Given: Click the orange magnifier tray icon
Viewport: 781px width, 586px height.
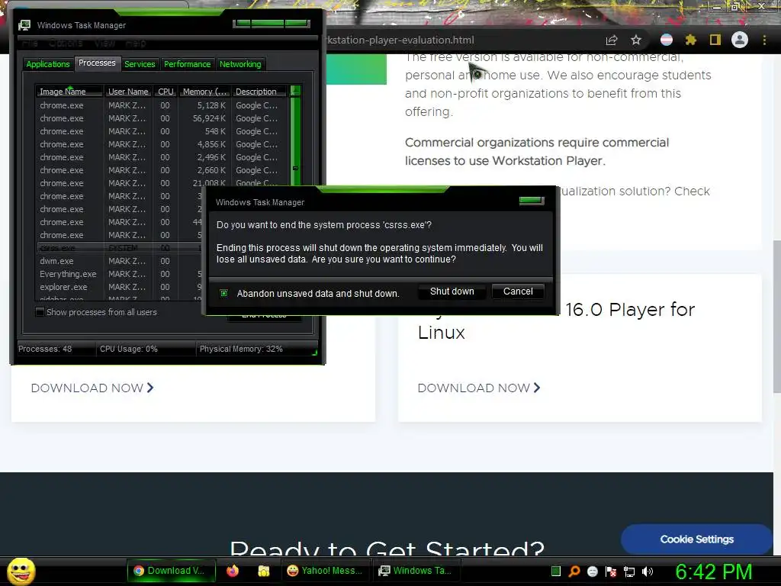Looking at the screenshot, I should [x=574, y=571].
